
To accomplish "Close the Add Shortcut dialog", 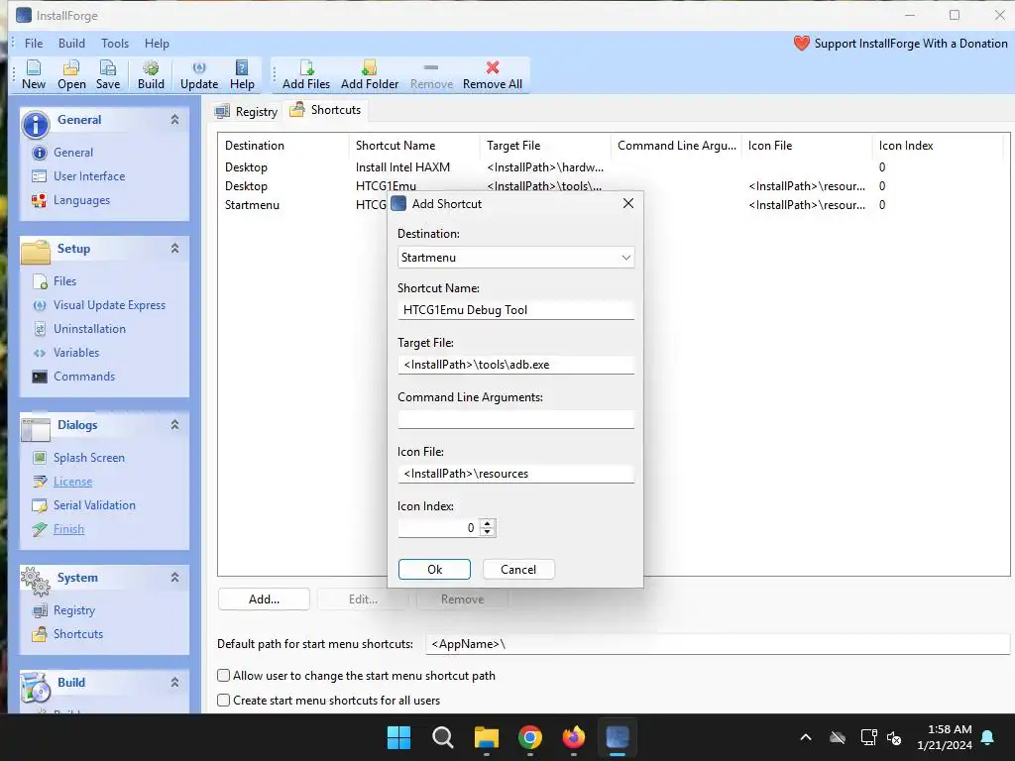I will pos(627,203).
